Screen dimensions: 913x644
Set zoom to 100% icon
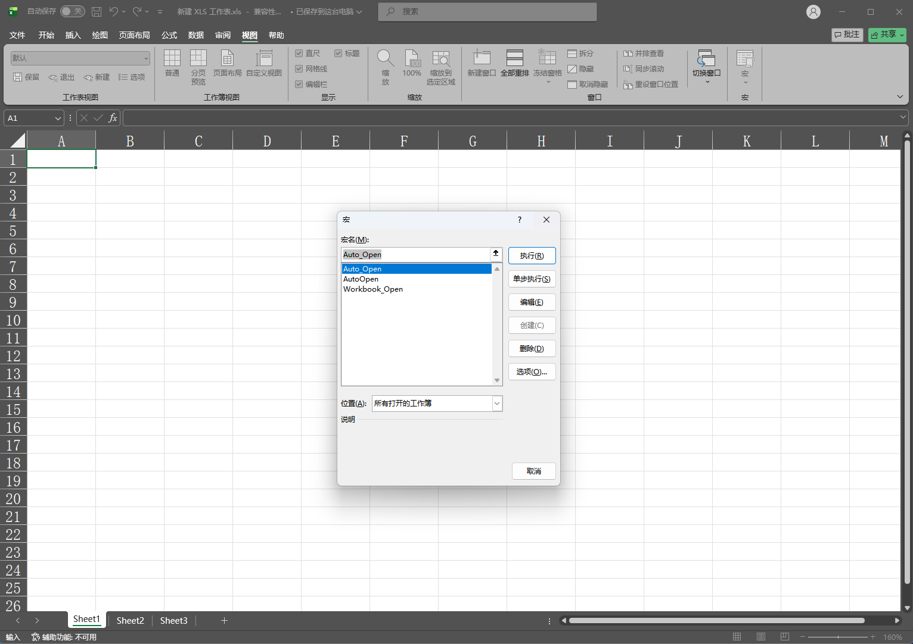(x=412, y=63)
